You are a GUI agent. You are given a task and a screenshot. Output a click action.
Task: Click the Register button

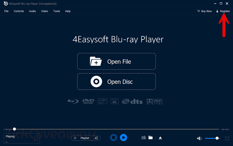pyautogui.click(x=223, y=11)
